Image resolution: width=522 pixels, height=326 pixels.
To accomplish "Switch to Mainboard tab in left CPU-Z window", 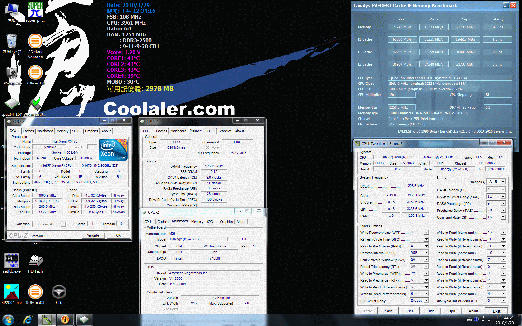I will coord(45,131).
